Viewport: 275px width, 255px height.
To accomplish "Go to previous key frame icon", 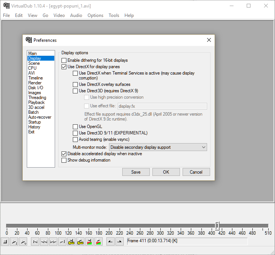I will [71, 242].
